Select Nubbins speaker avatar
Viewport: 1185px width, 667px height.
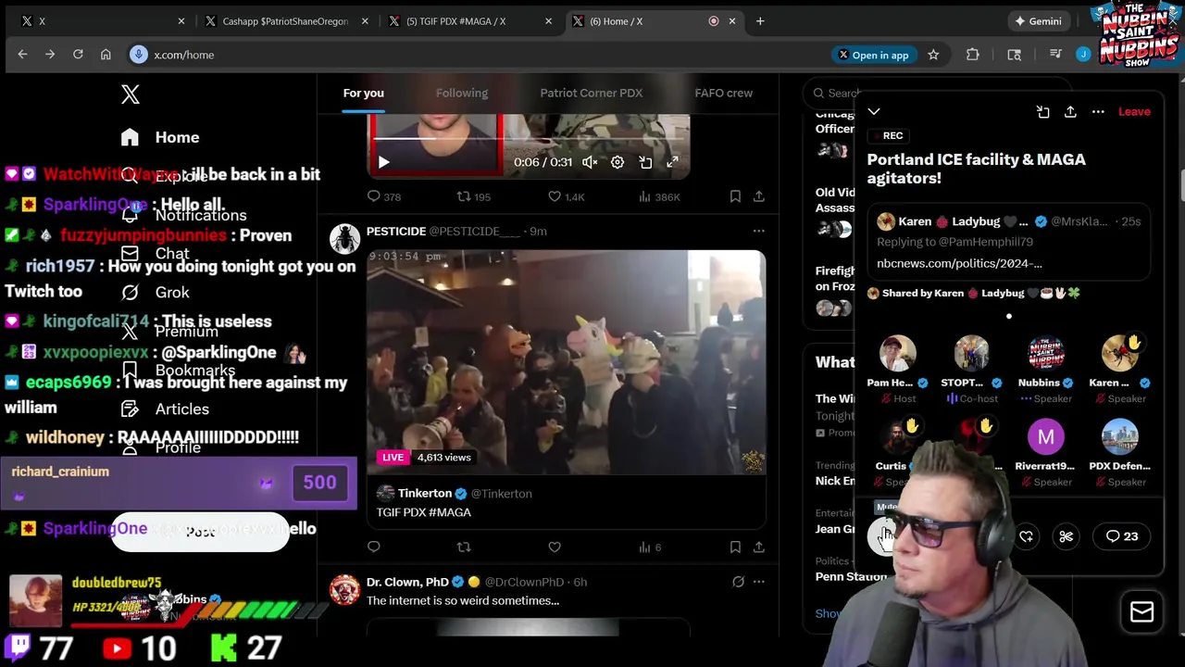[x=1045, y=353]
